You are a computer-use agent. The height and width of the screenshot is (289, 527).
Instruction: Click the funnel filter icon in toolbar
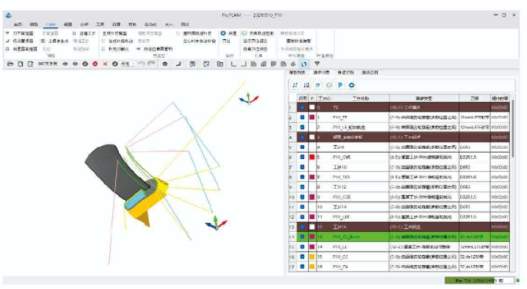tap(317, 64)
